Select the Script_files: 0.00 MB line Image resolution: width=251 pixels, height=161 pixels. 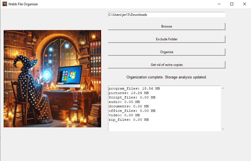click(132, 97)
